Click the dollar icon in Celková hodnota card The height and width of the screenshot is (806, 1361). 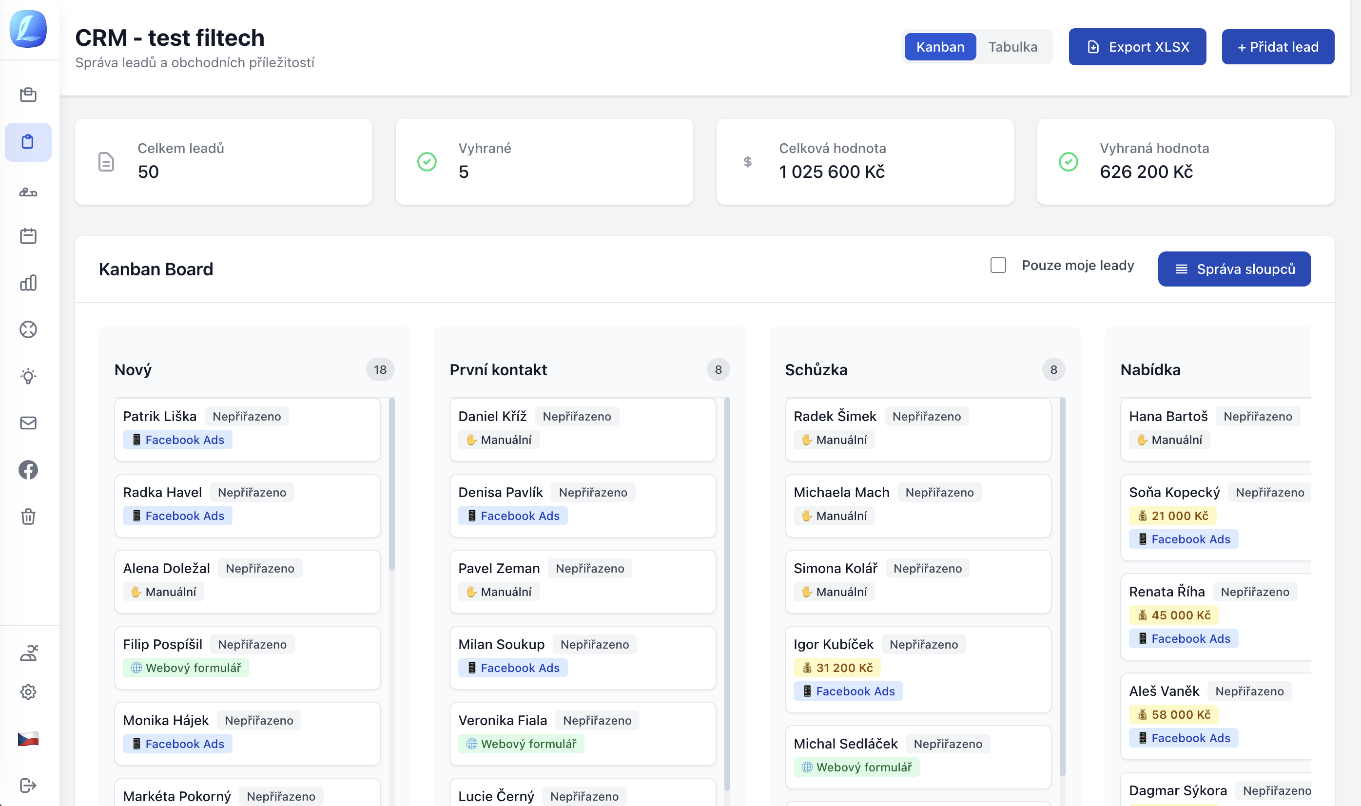[x=748, y=162]
